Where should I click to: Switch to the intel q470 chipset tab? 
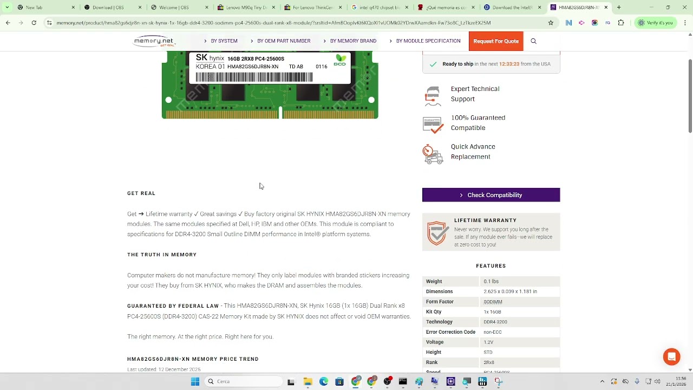(379, 8)
